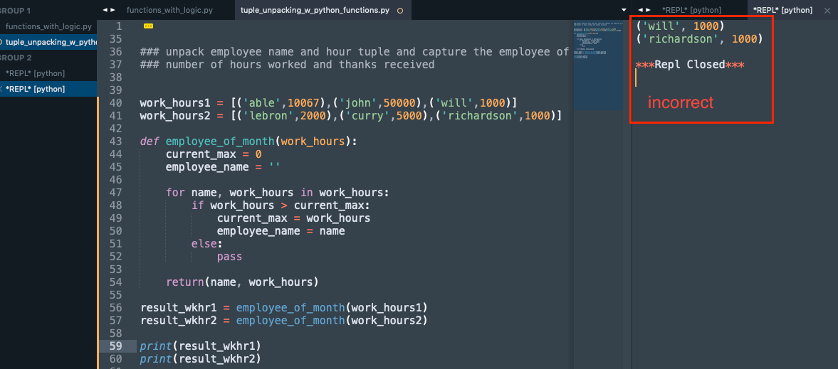
Task: Click line number 43 in the gutter
Action: pos(116,141)
